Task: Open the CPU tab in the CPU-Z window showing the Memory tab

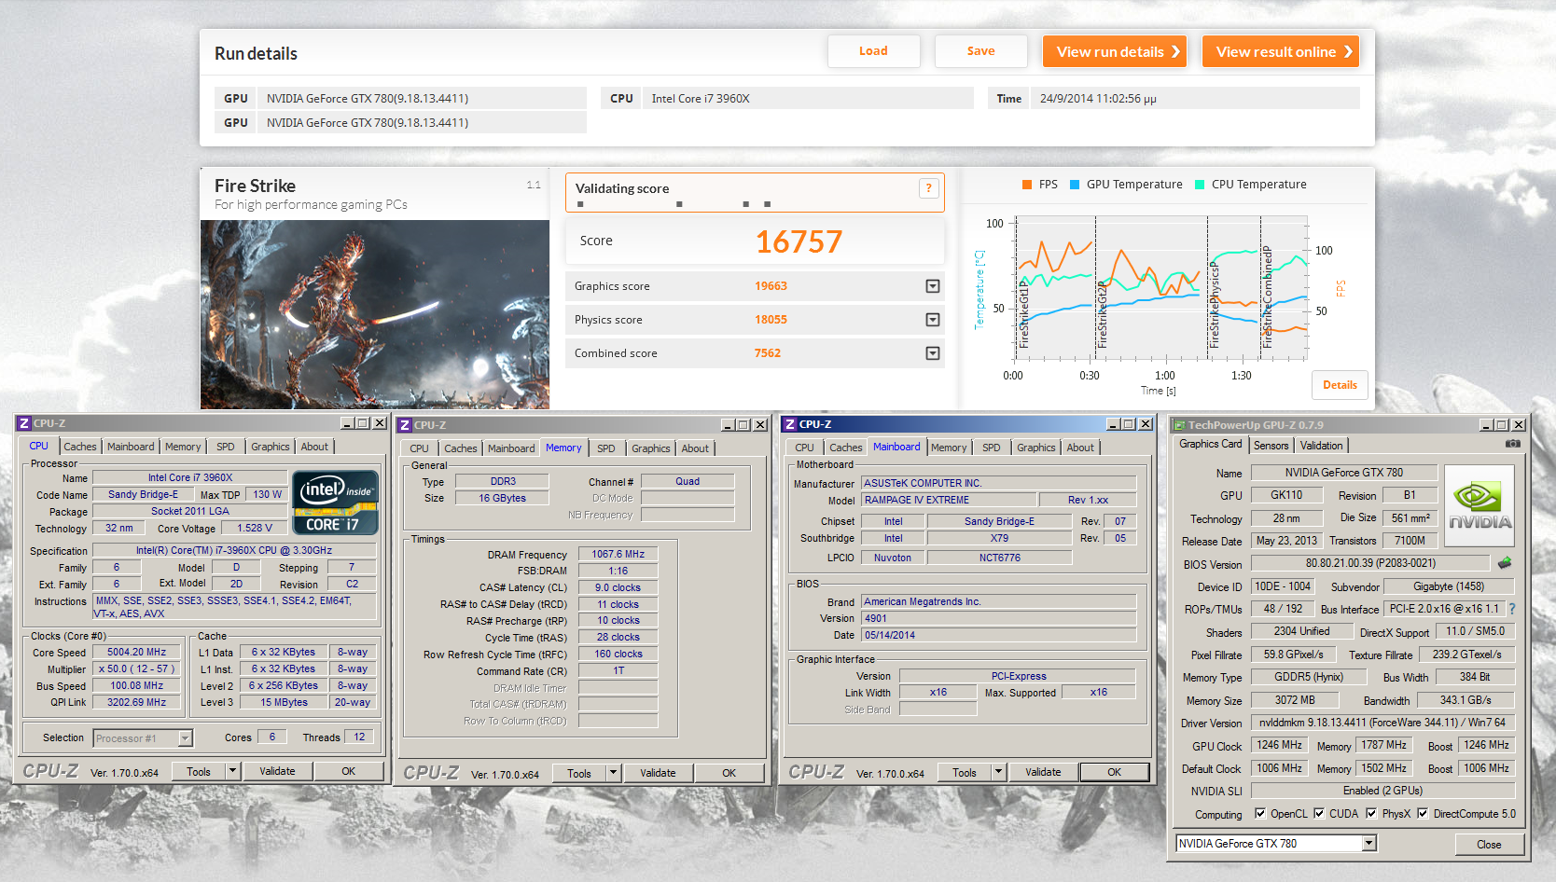Action: click(420, 448)
